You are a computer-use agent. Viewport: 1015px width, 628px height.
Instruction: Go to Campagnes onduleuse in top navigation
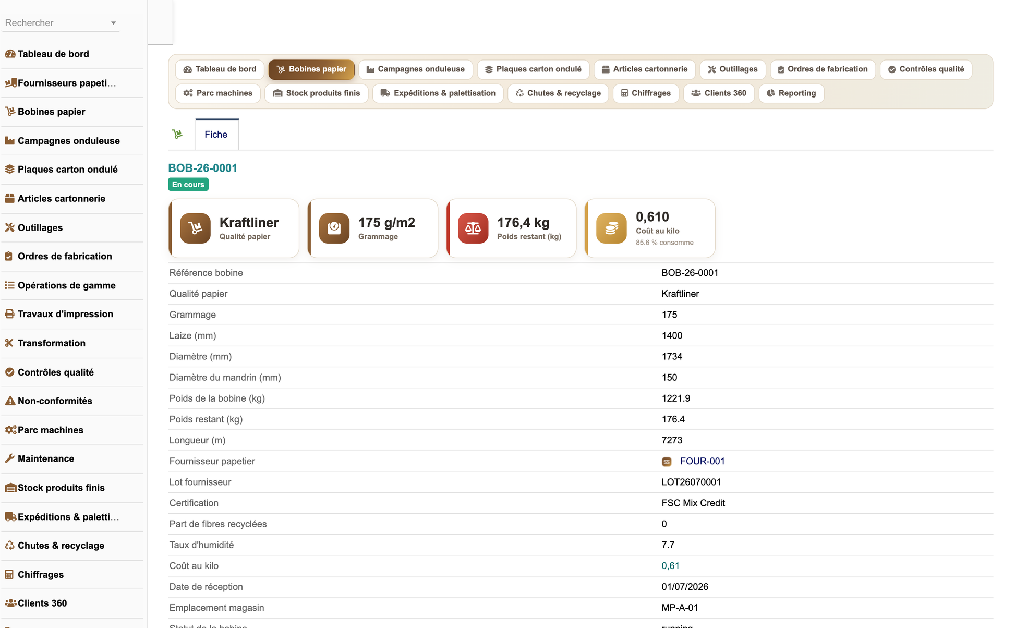tap(416, 69)
